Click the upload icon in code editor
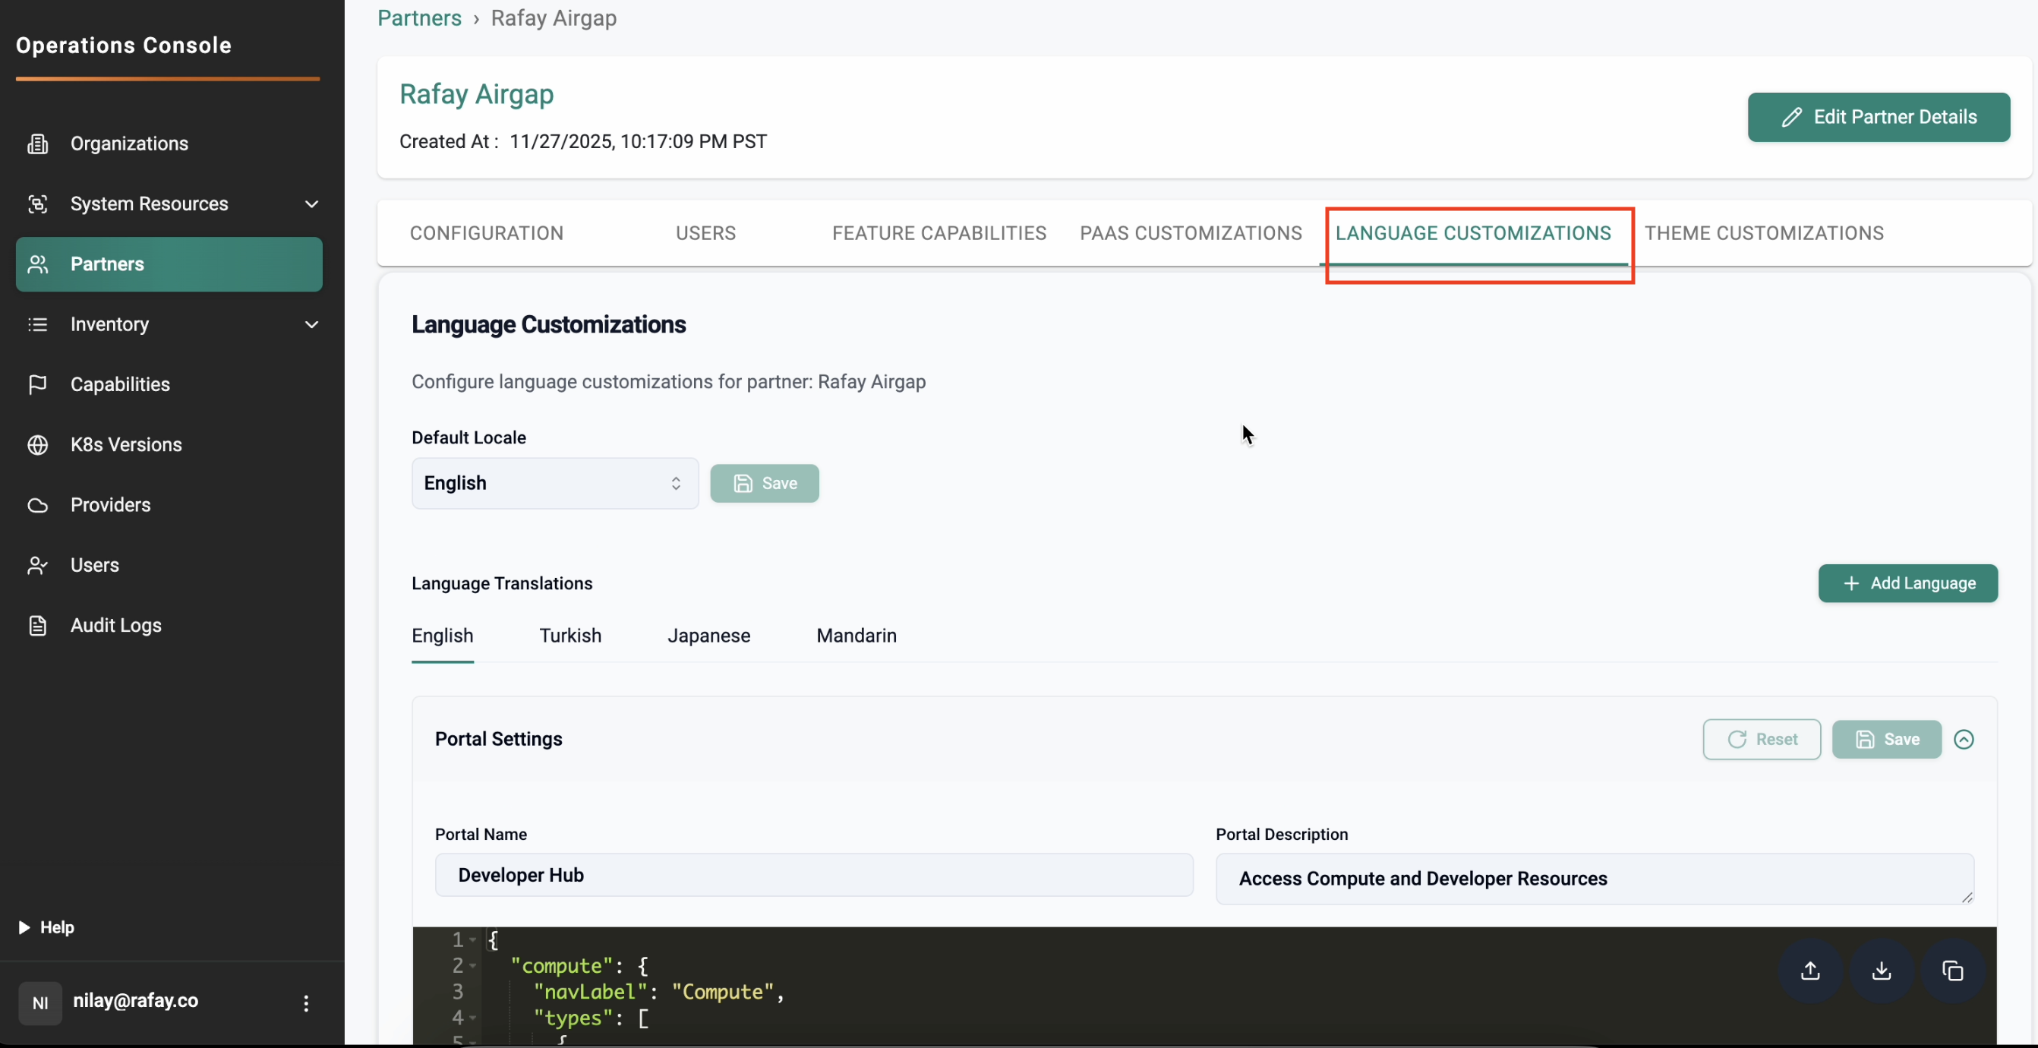 1810,971
